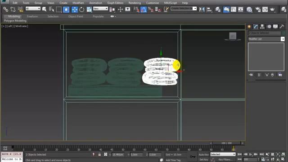Click Use Pivot Point Center icon
Viewport: 288px width, 162px height.
112,9
